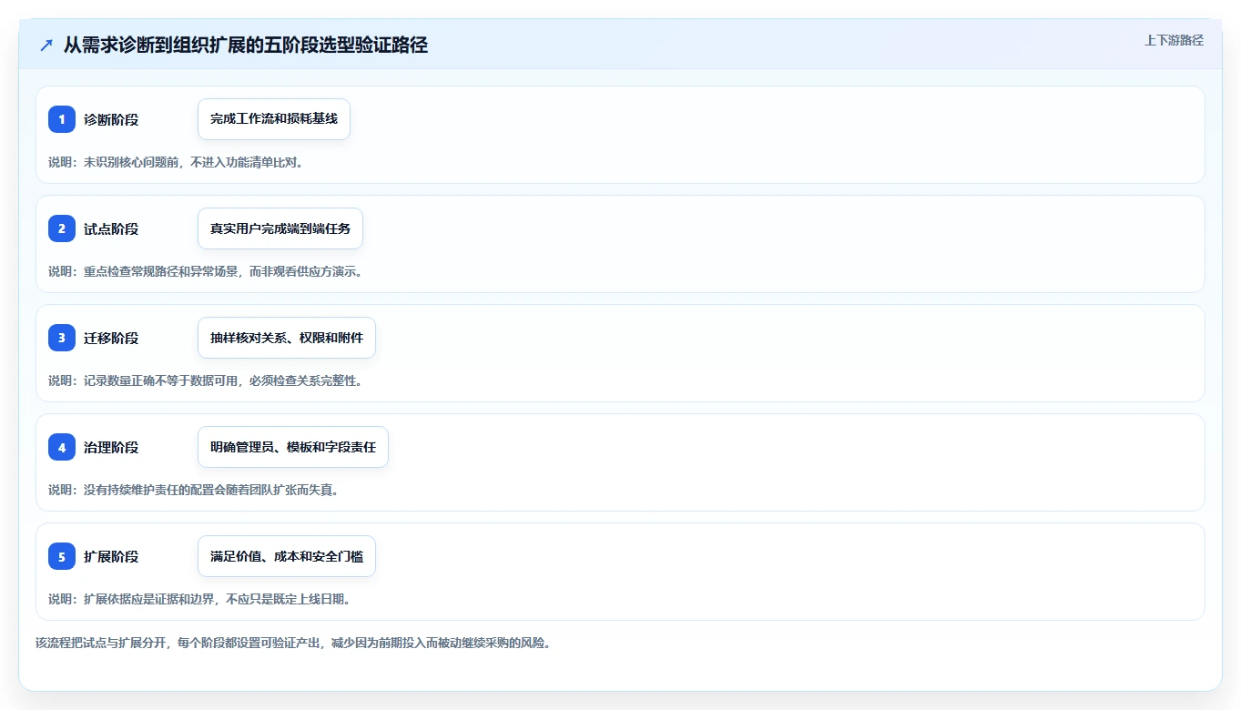Click the arrow icon beside the title

(46, 45)
